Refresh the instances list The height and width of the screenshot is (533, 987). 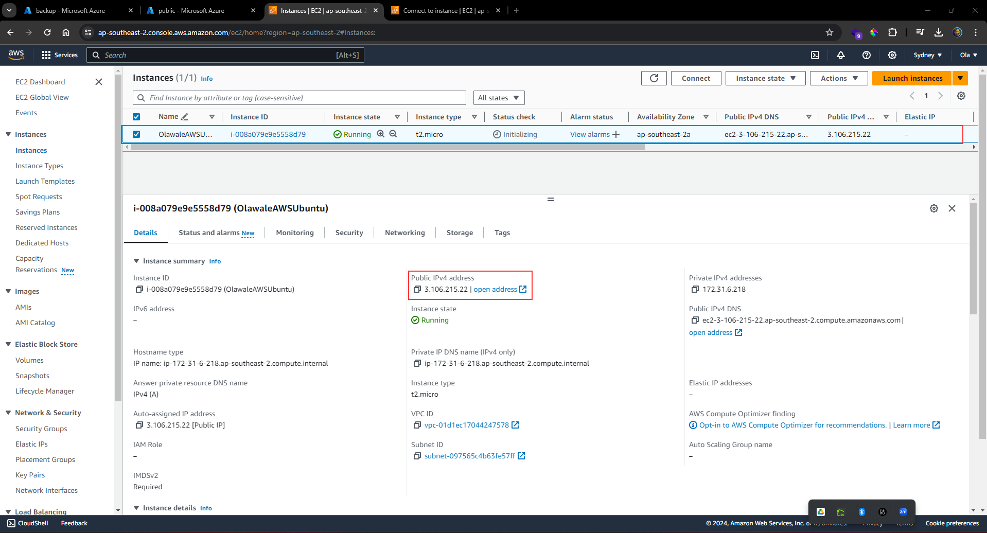654,78
